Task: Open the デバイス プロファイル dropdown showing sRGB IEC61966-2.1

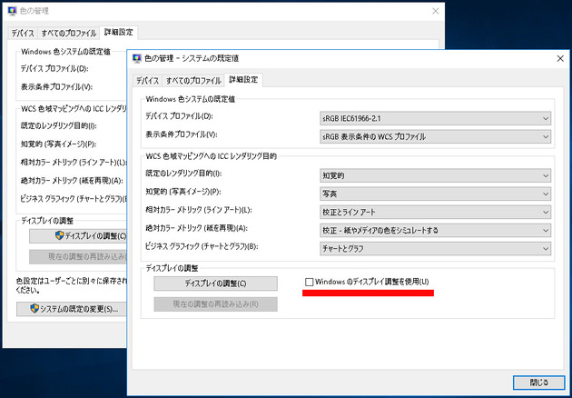Action: 435,118
